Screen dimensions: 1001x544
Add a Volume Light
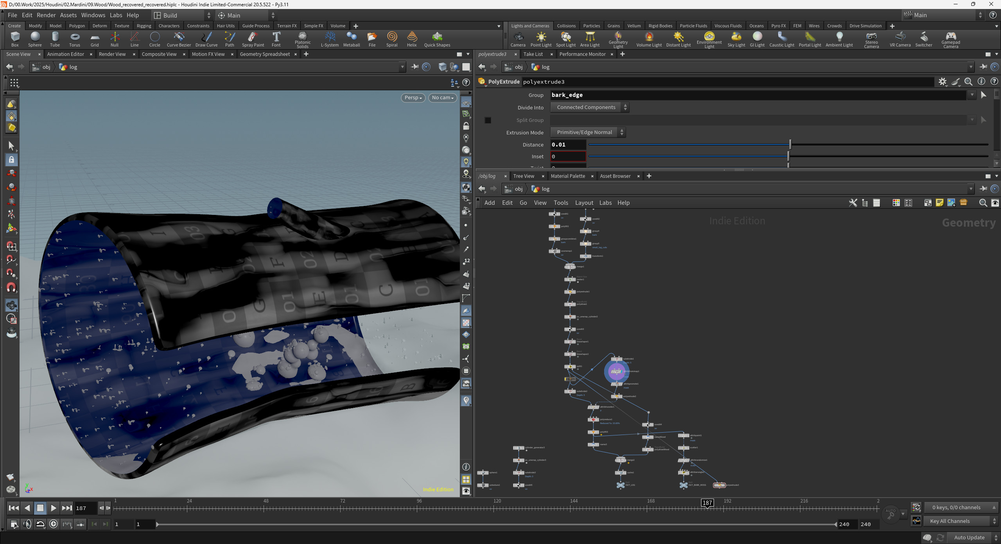tap(649, 39)
